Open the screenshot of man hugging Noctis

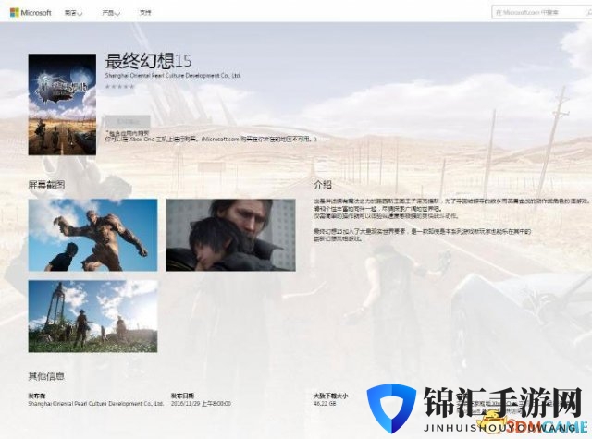(x=231, y=235)
